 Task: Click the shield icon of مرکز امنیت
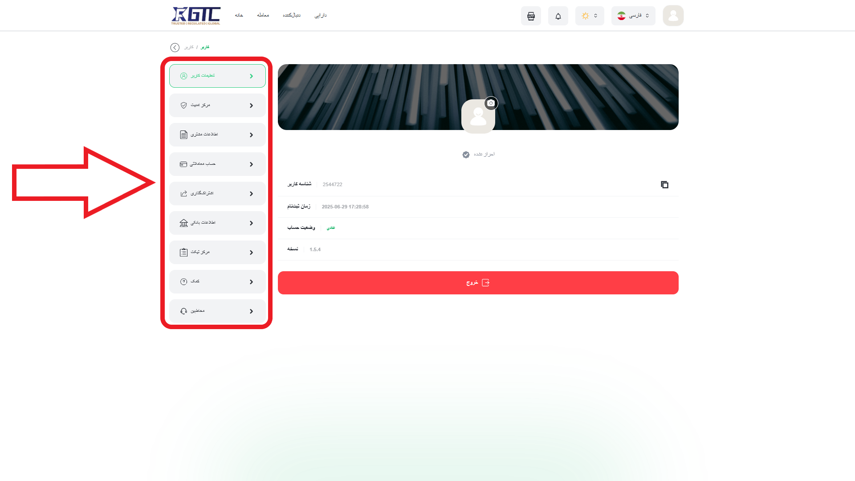(183, 106)
